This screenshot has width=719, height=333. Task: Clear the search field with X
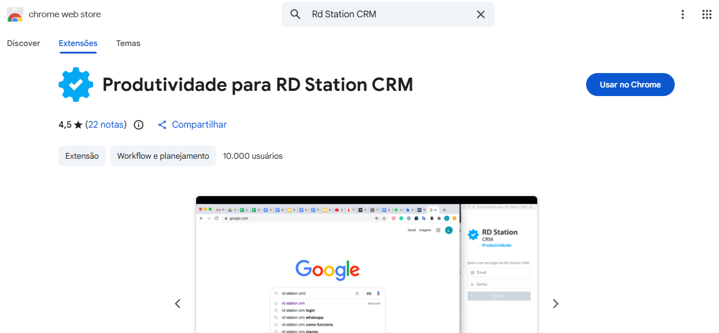(481, 14)
